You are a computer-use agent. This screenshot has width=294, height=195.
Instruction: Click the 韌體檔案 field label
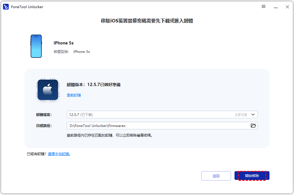[44, 115]
